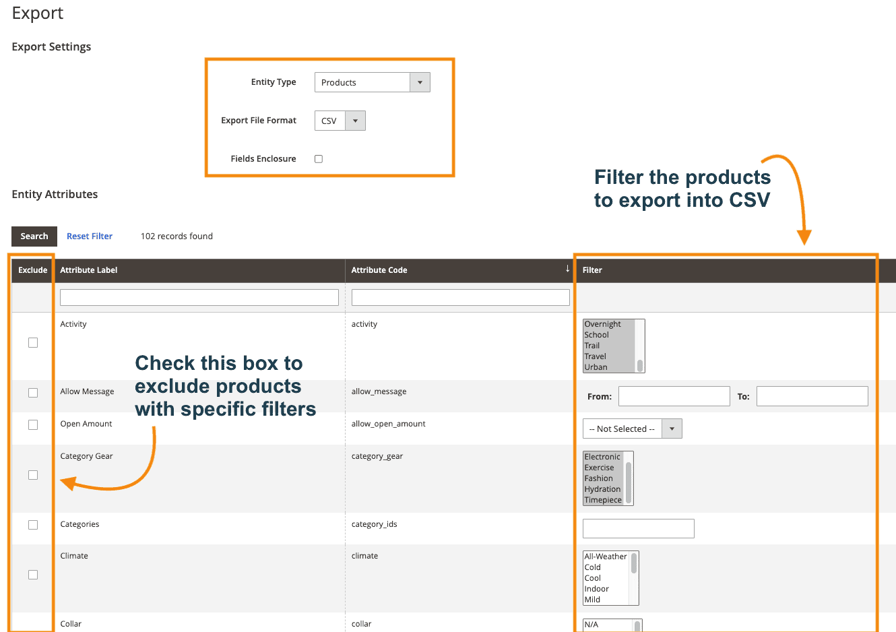Click the Attribute Code search box

pos(460,296)
